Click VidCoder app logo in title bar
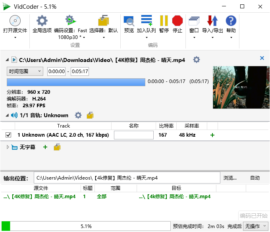Viewport: 270px width, 232px height. pyautogui.click(x=6, y=6)
